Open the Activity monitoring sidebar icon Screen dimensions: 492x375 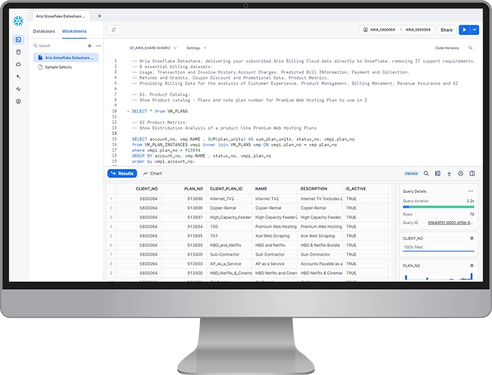tap(18, 89)
